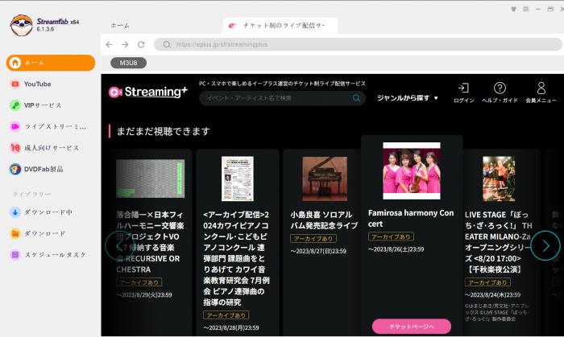The image size is (564, 337).
Task: Go back with the browser arrow
Action: click(x=110, y=44)
